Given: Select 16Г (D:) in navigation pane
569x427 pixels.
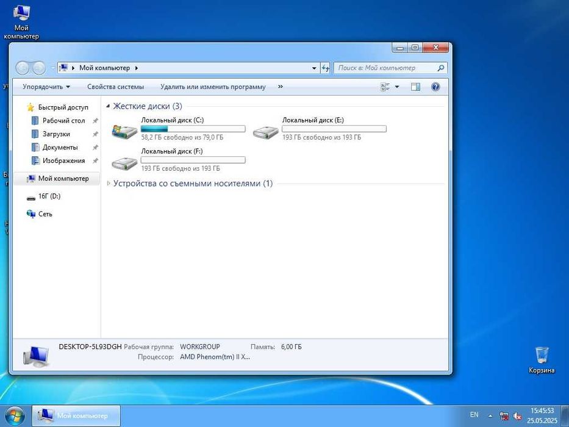Looking at the screenshot, I should coord(49,196).
